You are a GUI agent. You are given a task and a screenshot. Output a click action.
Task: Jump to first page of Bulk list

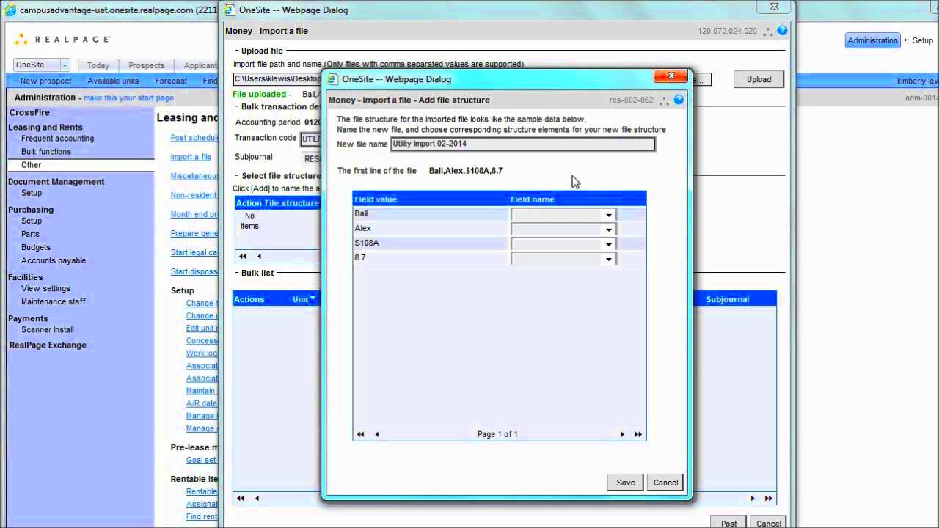pyautogui.click(x=240, y=498)
